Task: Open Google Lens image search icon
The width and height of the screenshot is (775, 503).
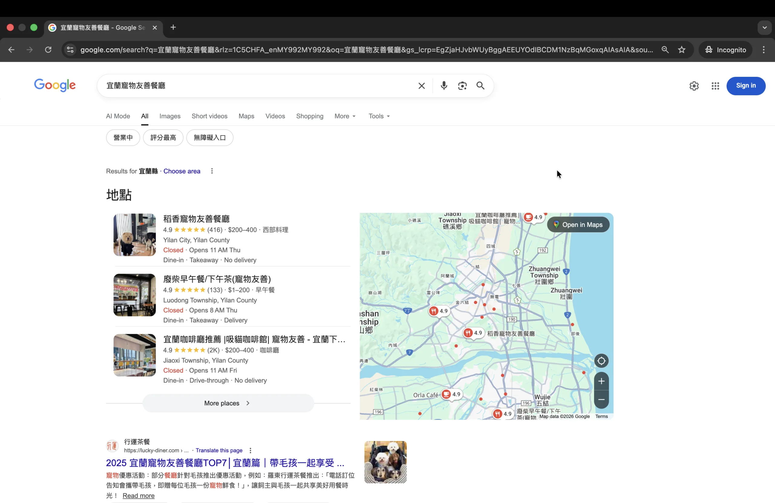Action: click(x=462, y=86)
